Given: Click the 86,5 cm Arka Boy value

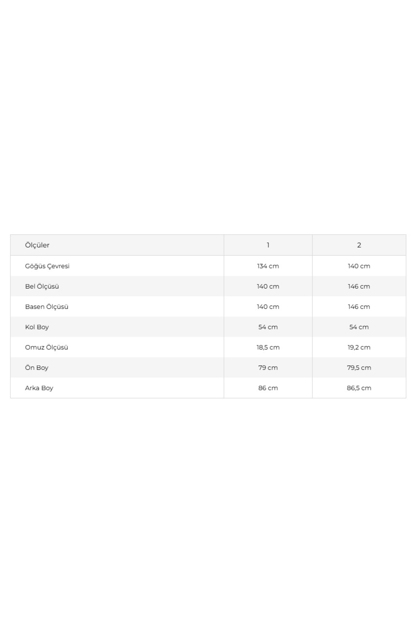Looking at the screenshot, I should click(x=359, y=388).
